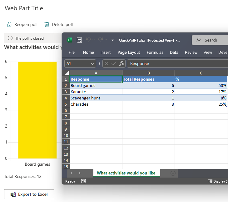Open the Page Layout ribbon tab

(x=129, y=53)
